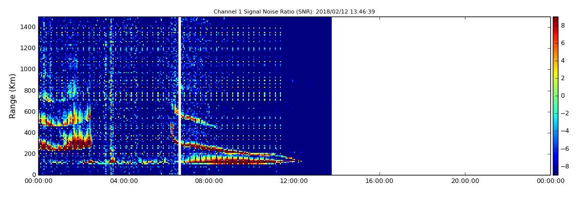The image size is (578, 204).
Task: Click the 04:00:00 time axis label
Action: (x=124, y=181)
